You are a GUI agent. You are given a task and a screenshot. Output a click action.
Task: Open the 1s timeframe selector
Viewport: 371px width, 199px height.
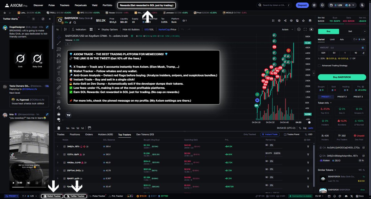click(58, 29)
